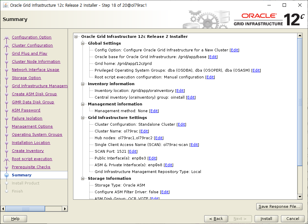The height and width of the screenshot is (224, 308).
Task: Click the summary tree vertical scrollbar thumb
Action: tap(300, 102)
